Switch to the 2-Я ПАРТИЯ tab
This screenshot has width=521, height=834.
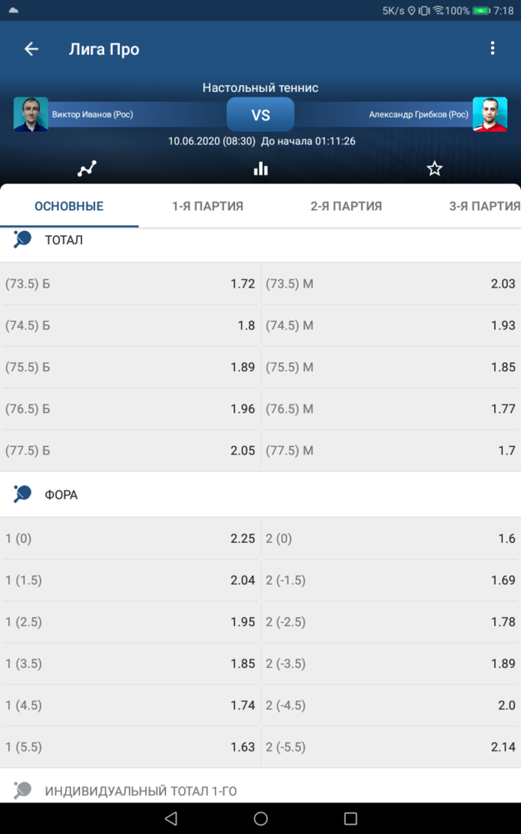346,206
